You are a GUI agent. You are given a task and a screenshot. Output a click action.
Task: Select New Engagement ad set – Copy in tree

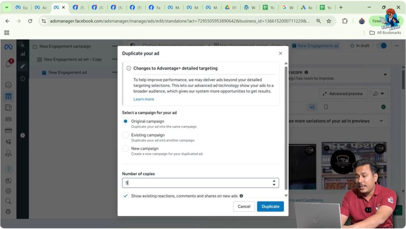click(x=73, y=59)
